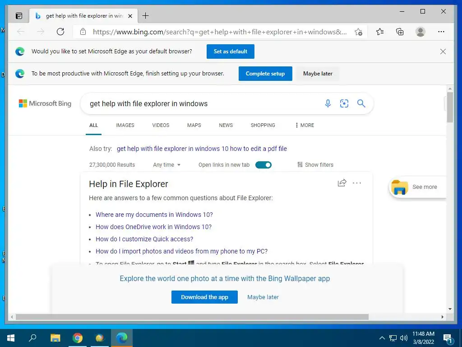Open the tab actions menu icon
Viewport: 462px width, 347px height.
coord(19,16)
